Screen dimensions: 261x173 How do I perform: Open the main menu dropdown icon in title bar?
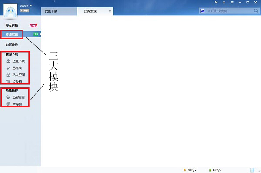(232, 2)
